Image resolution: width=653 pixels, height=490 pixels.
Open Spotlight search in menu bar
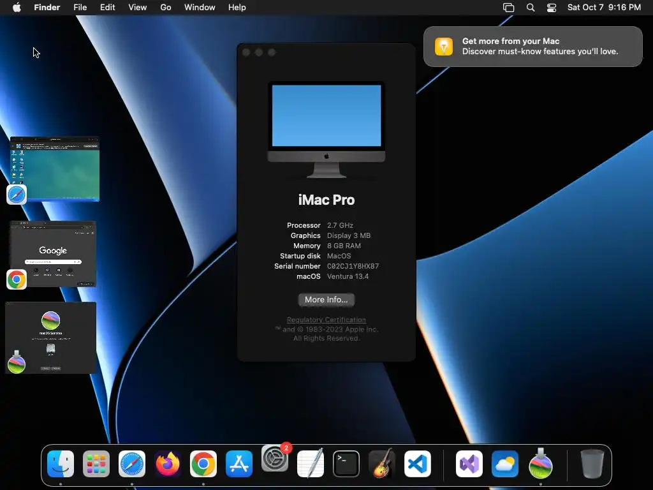(x=531, y=8)
